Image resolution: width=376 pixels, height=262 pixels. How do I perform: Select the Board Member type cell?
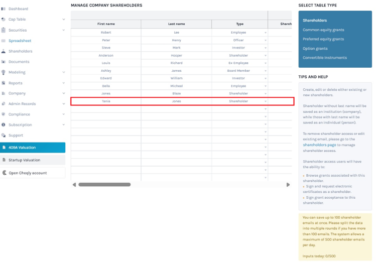pyautogui.click(x=240, y=71)
